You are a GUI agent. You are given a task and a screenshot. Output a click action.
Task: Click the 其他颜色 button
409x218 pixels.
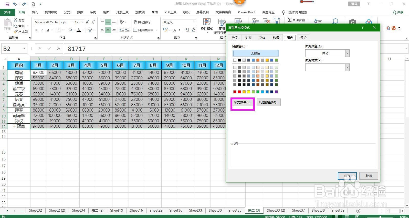[x=268, y=102]
